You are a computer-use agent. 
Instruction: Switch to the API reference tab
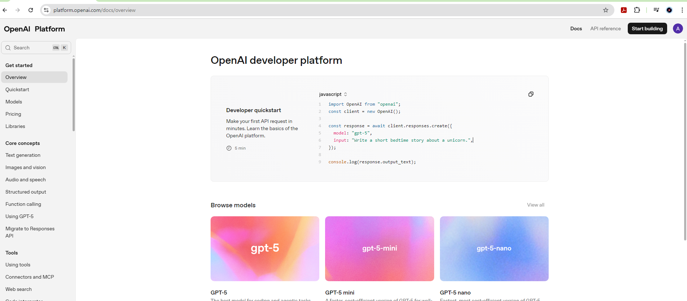[x=605, y=28]
